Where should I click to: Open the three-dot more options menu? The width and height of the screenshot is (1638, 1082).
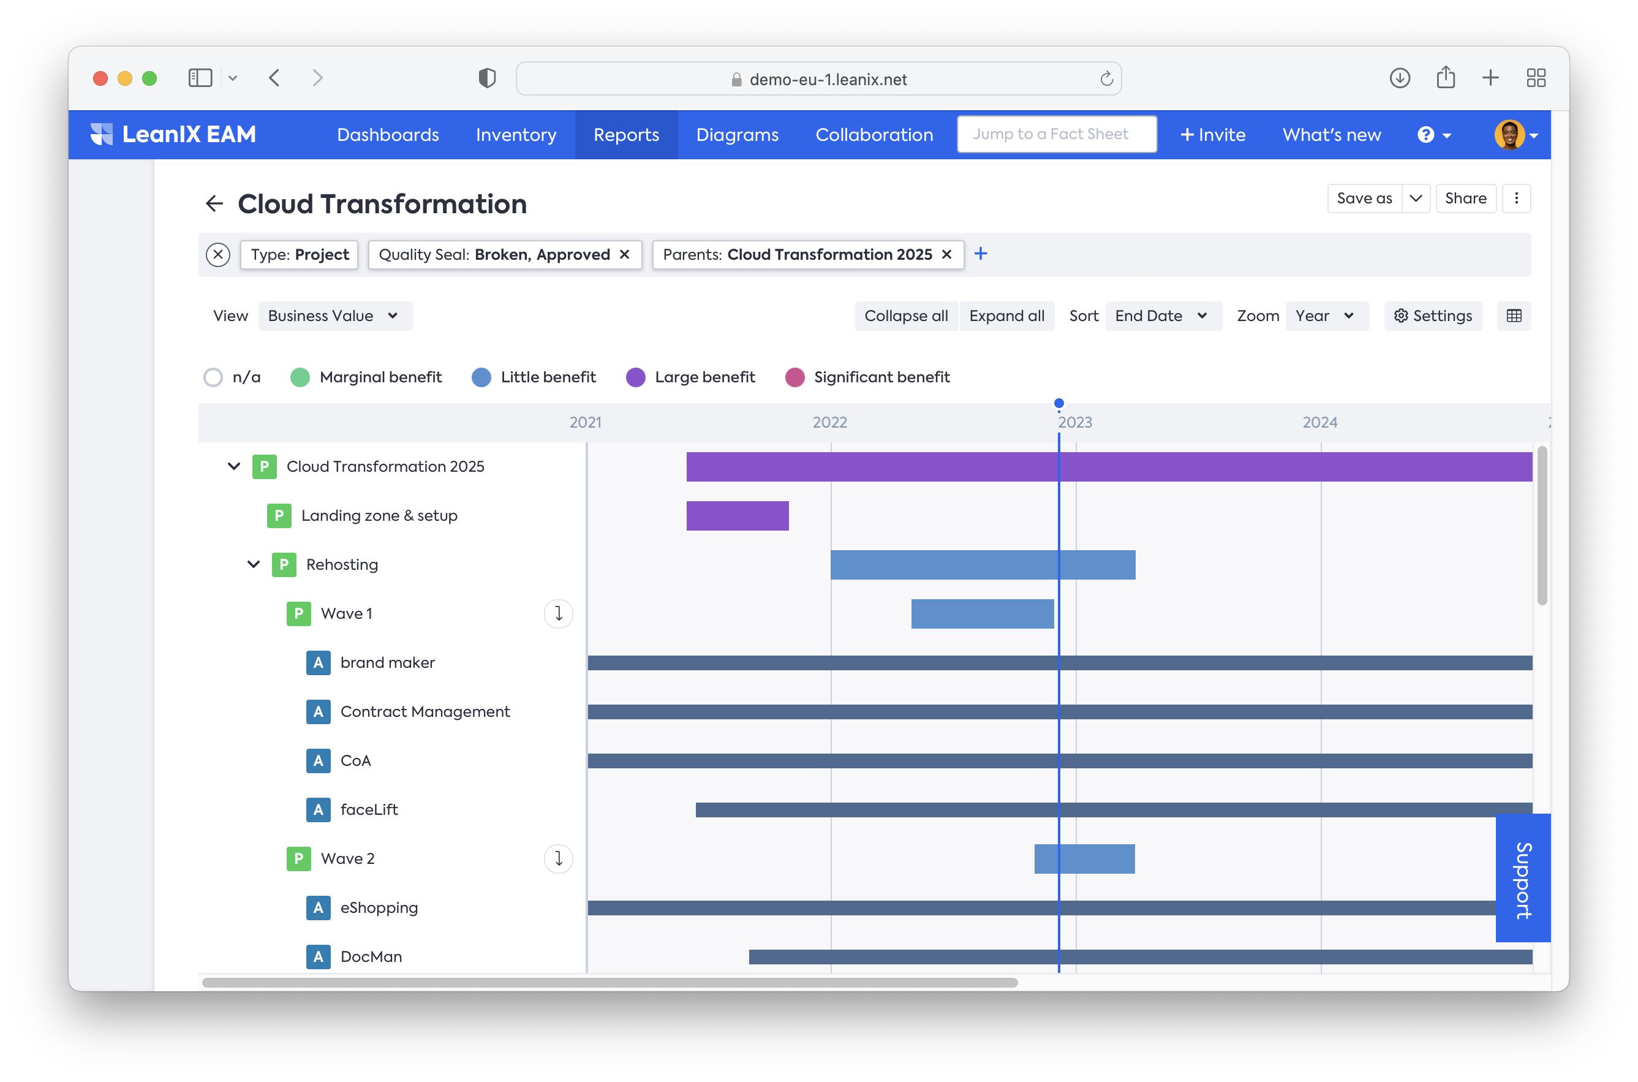pos(1516,199)
